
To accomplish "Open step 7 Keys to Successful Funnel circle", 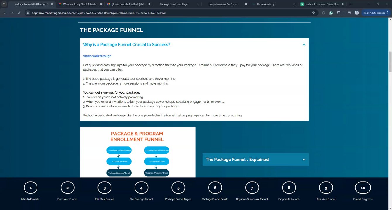I will 252,188.
